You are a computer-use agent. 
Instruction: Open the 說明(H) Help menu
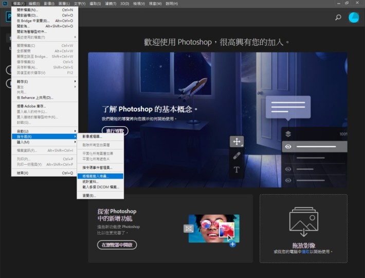tap(172, 4)
